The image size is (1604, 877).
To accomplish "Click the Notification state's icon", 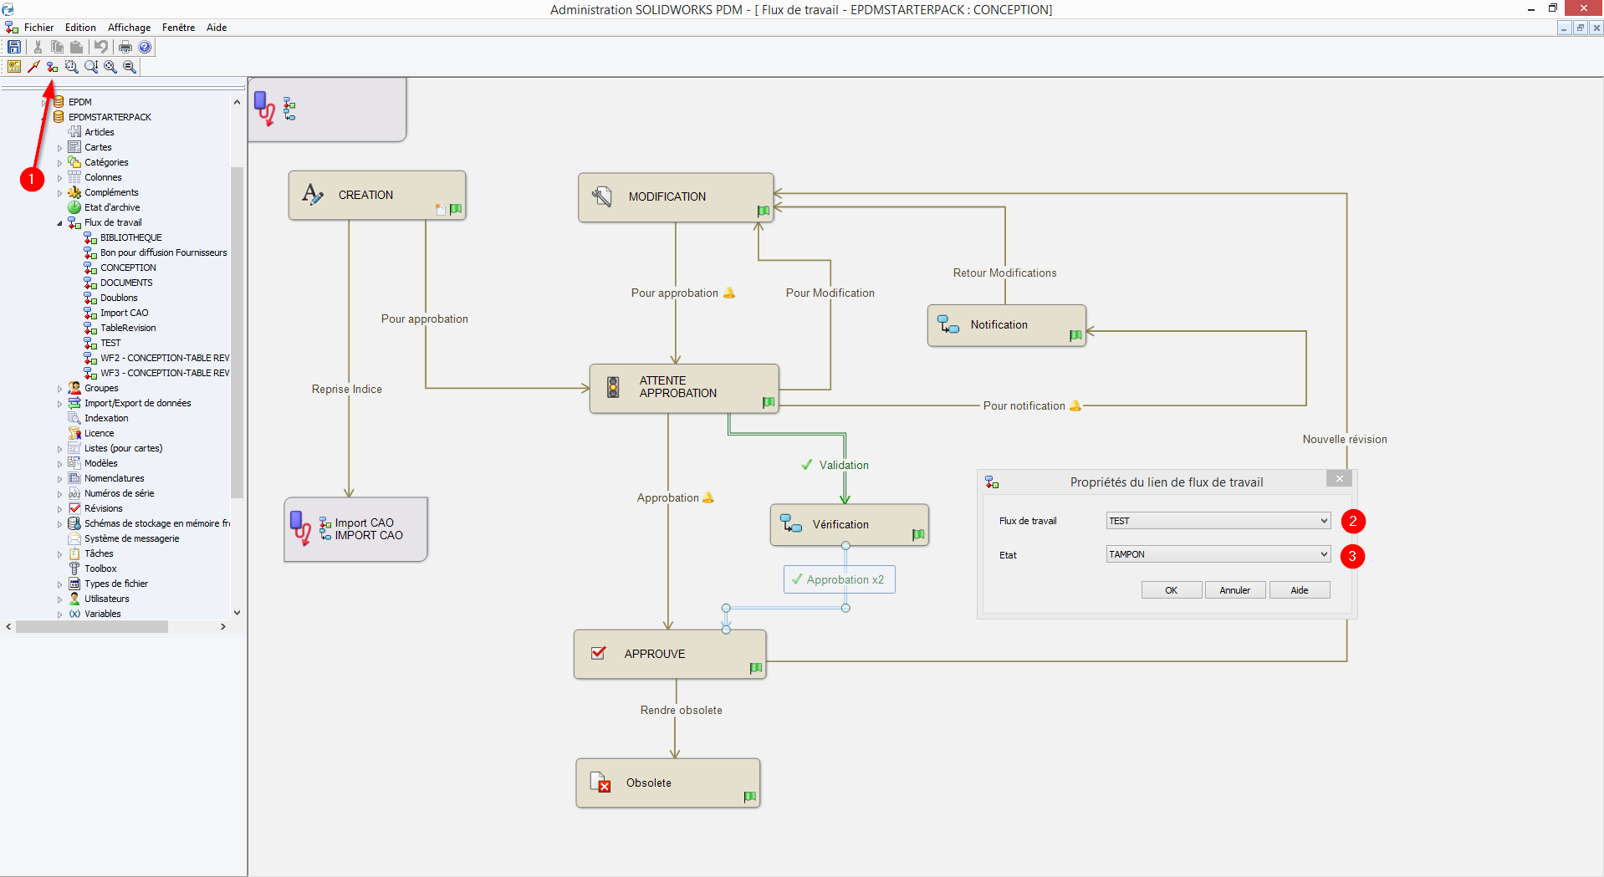I will (948, 324).
